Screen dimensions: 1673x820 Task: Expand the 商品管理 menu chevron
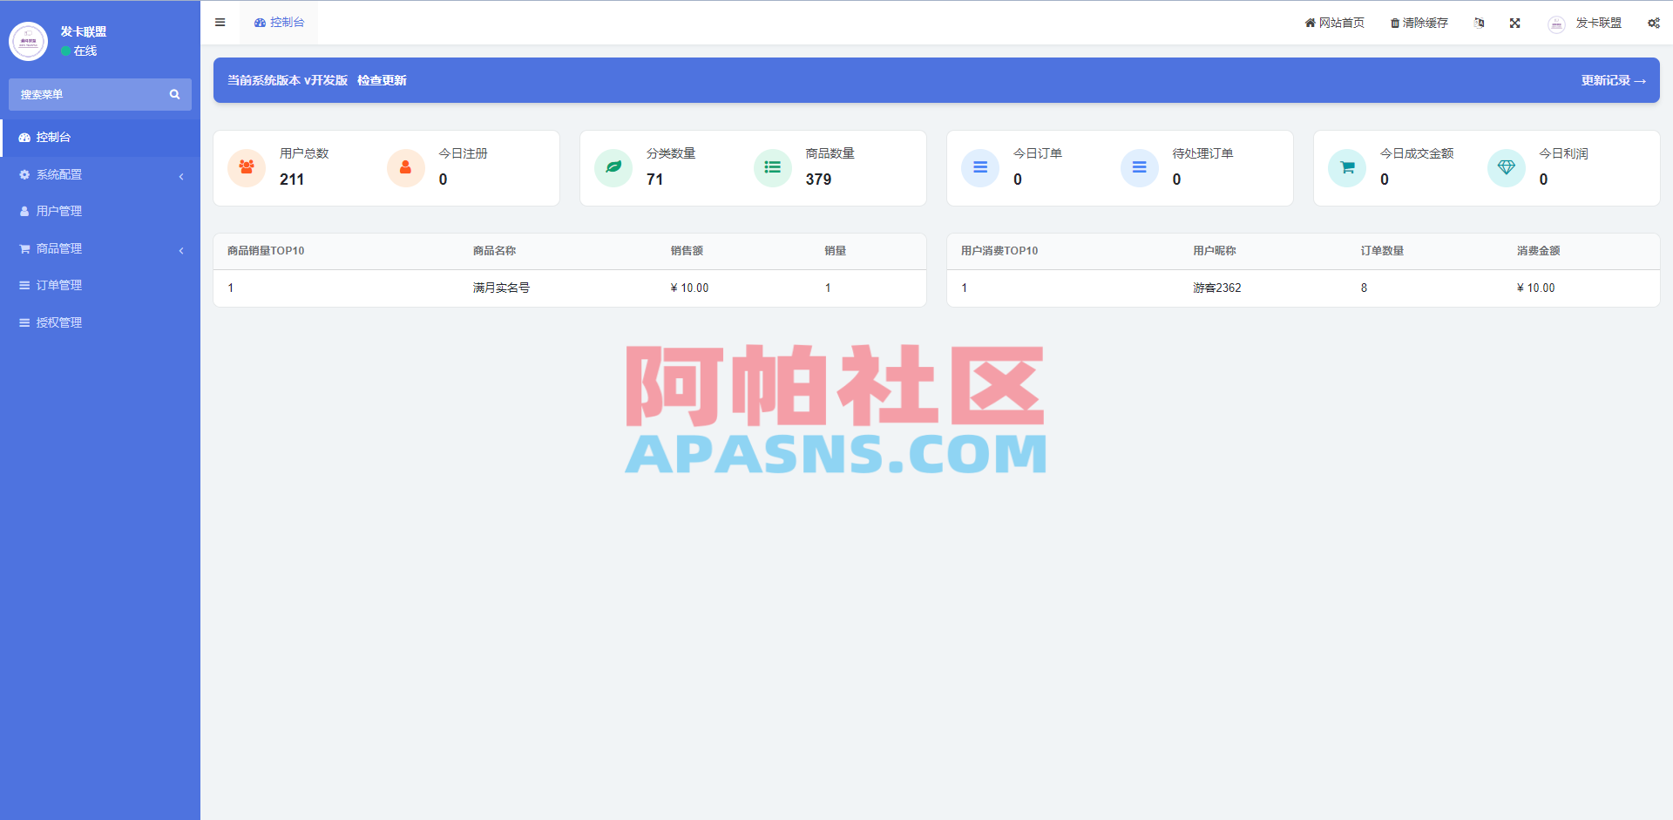pos(181,250)
